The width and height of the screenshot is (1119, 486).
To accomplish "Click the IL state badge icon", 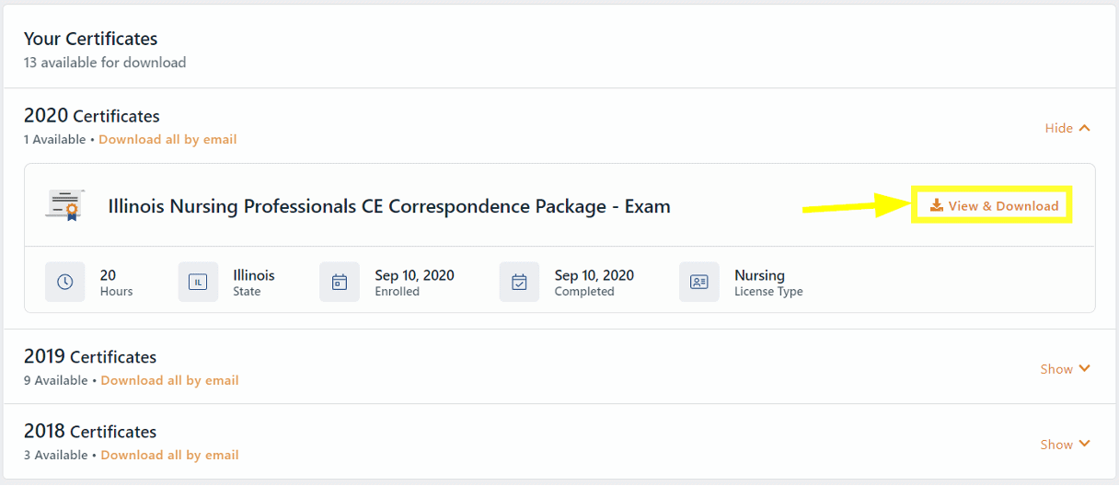I will point(198,283).
